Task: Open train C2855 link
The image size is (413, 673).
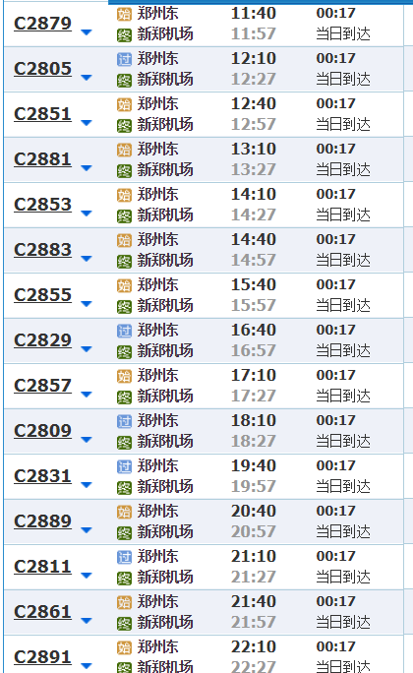Action: coord(42,295)
